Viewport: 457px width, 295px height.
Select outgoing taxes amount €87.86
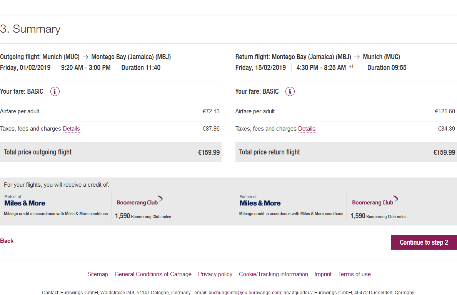tap(211, 129)
